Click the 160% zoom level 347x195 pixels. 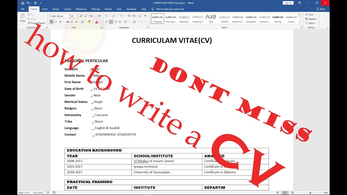tap(326, 193)
